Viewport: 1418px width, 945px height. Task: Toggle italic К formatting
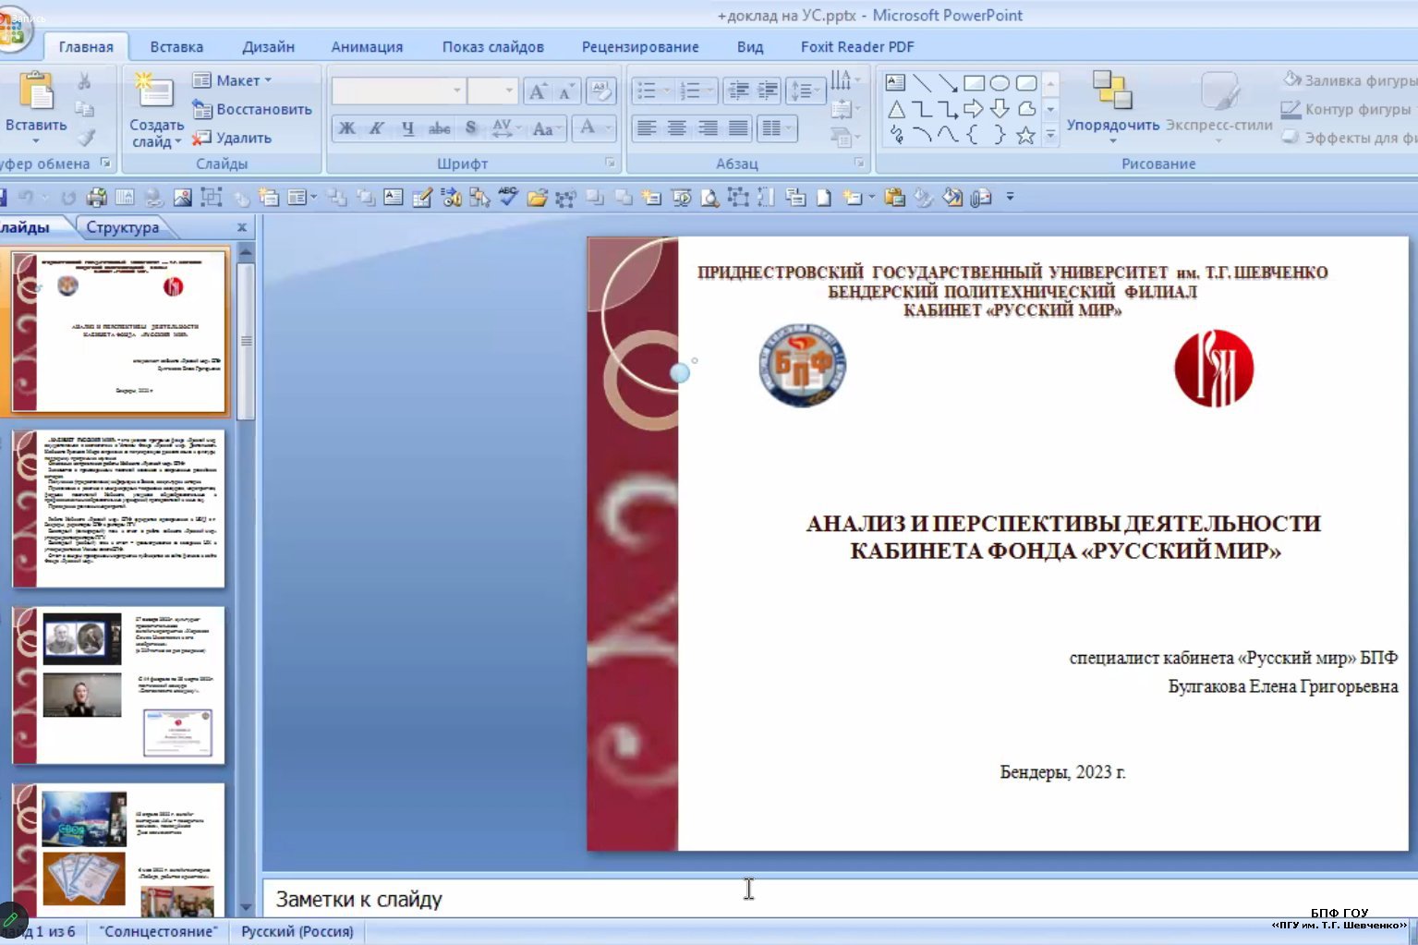tap(377, 128)
